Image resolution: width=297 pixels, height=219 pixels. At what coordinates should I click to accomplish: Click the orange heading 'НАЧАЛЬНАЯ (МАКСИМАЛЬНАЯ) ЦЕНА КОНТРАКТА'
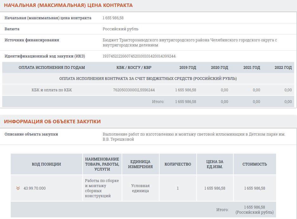point(68,5)
